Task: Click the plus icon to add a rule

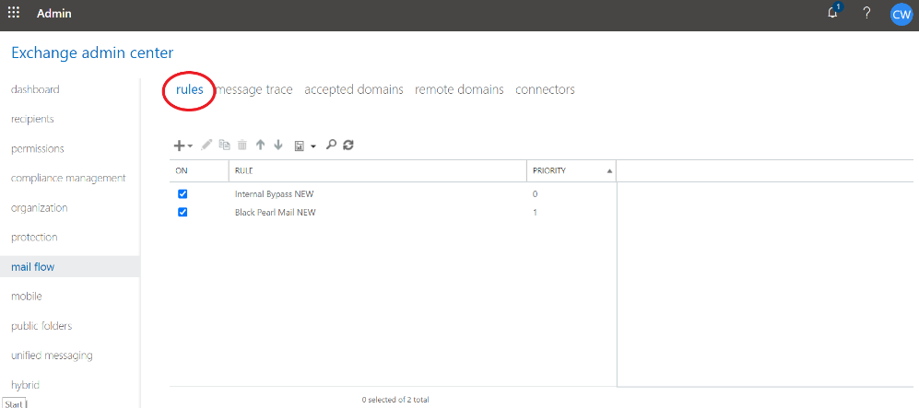Action: (x=180, y=146)
